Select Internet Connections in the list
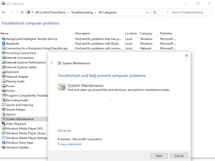 point(20,58)
